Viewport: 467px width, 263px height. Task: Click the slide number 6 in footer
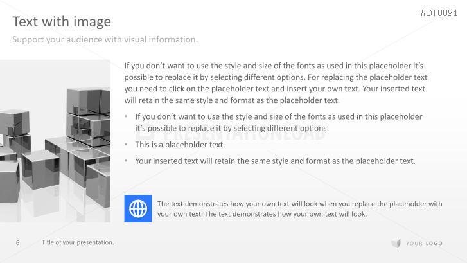17,242
